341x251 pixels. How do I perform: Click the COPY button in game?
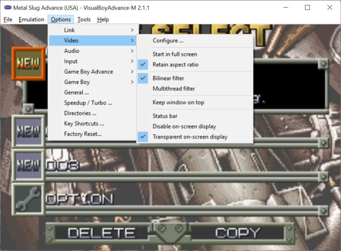coord(237,233)
